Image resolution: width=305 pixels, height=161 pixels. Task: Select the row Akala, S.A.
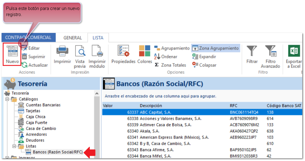click(202, 131)
